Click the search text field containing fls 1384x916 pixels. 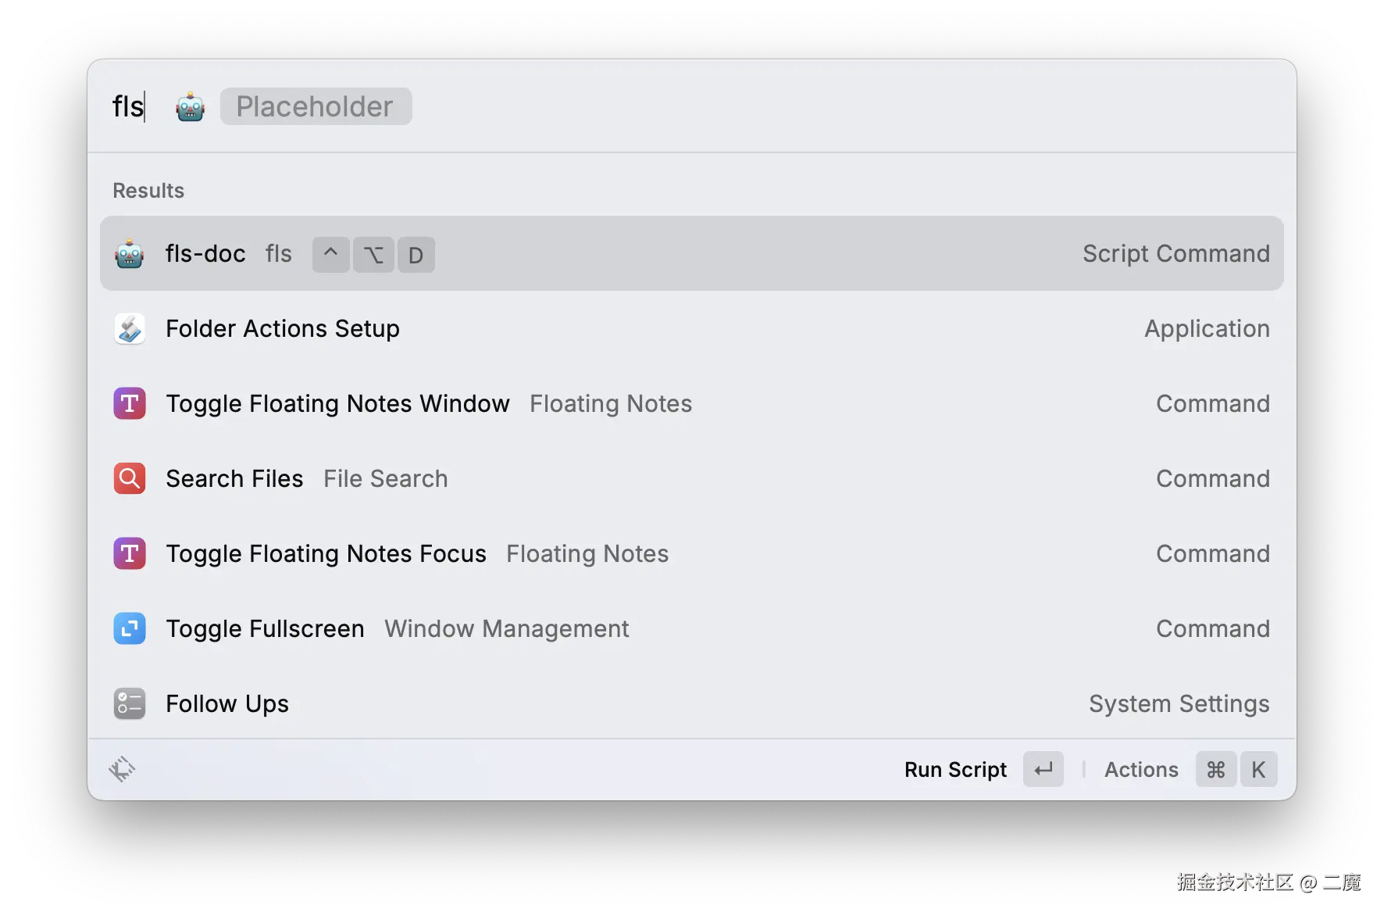tap(129, 107)
